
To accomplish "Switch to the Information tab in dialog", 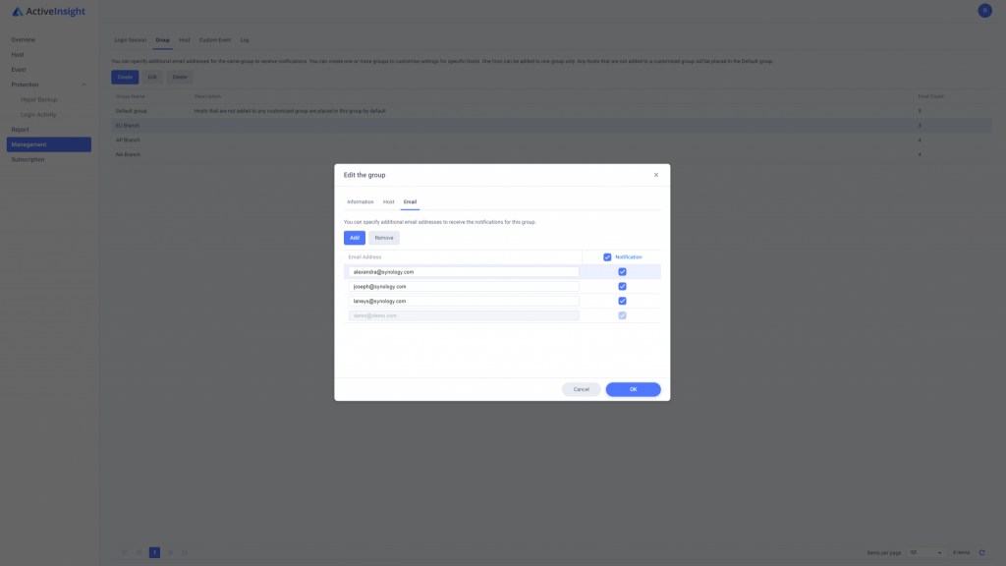I will coord(360,202).
